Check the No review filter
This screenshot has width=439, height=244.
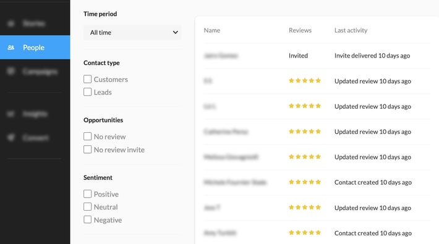click(x=87, y=137)
